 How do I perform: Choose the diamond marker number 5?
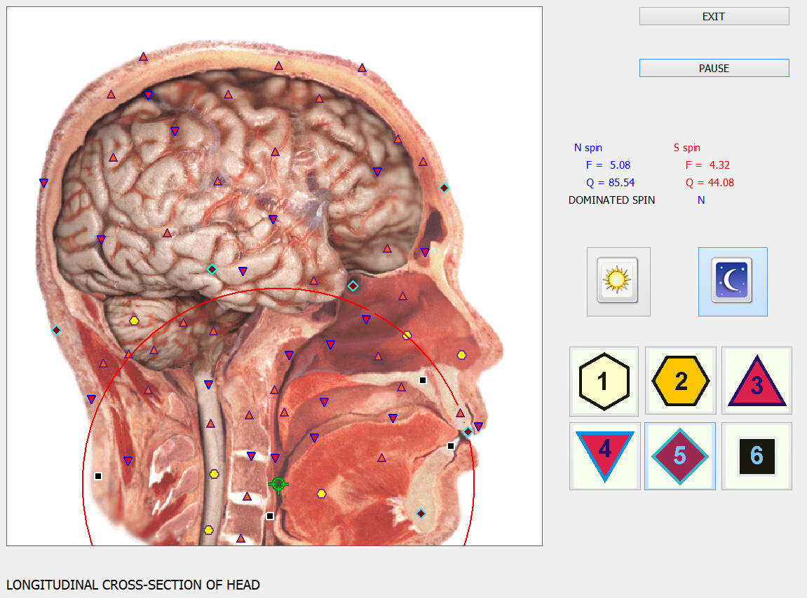680,456
